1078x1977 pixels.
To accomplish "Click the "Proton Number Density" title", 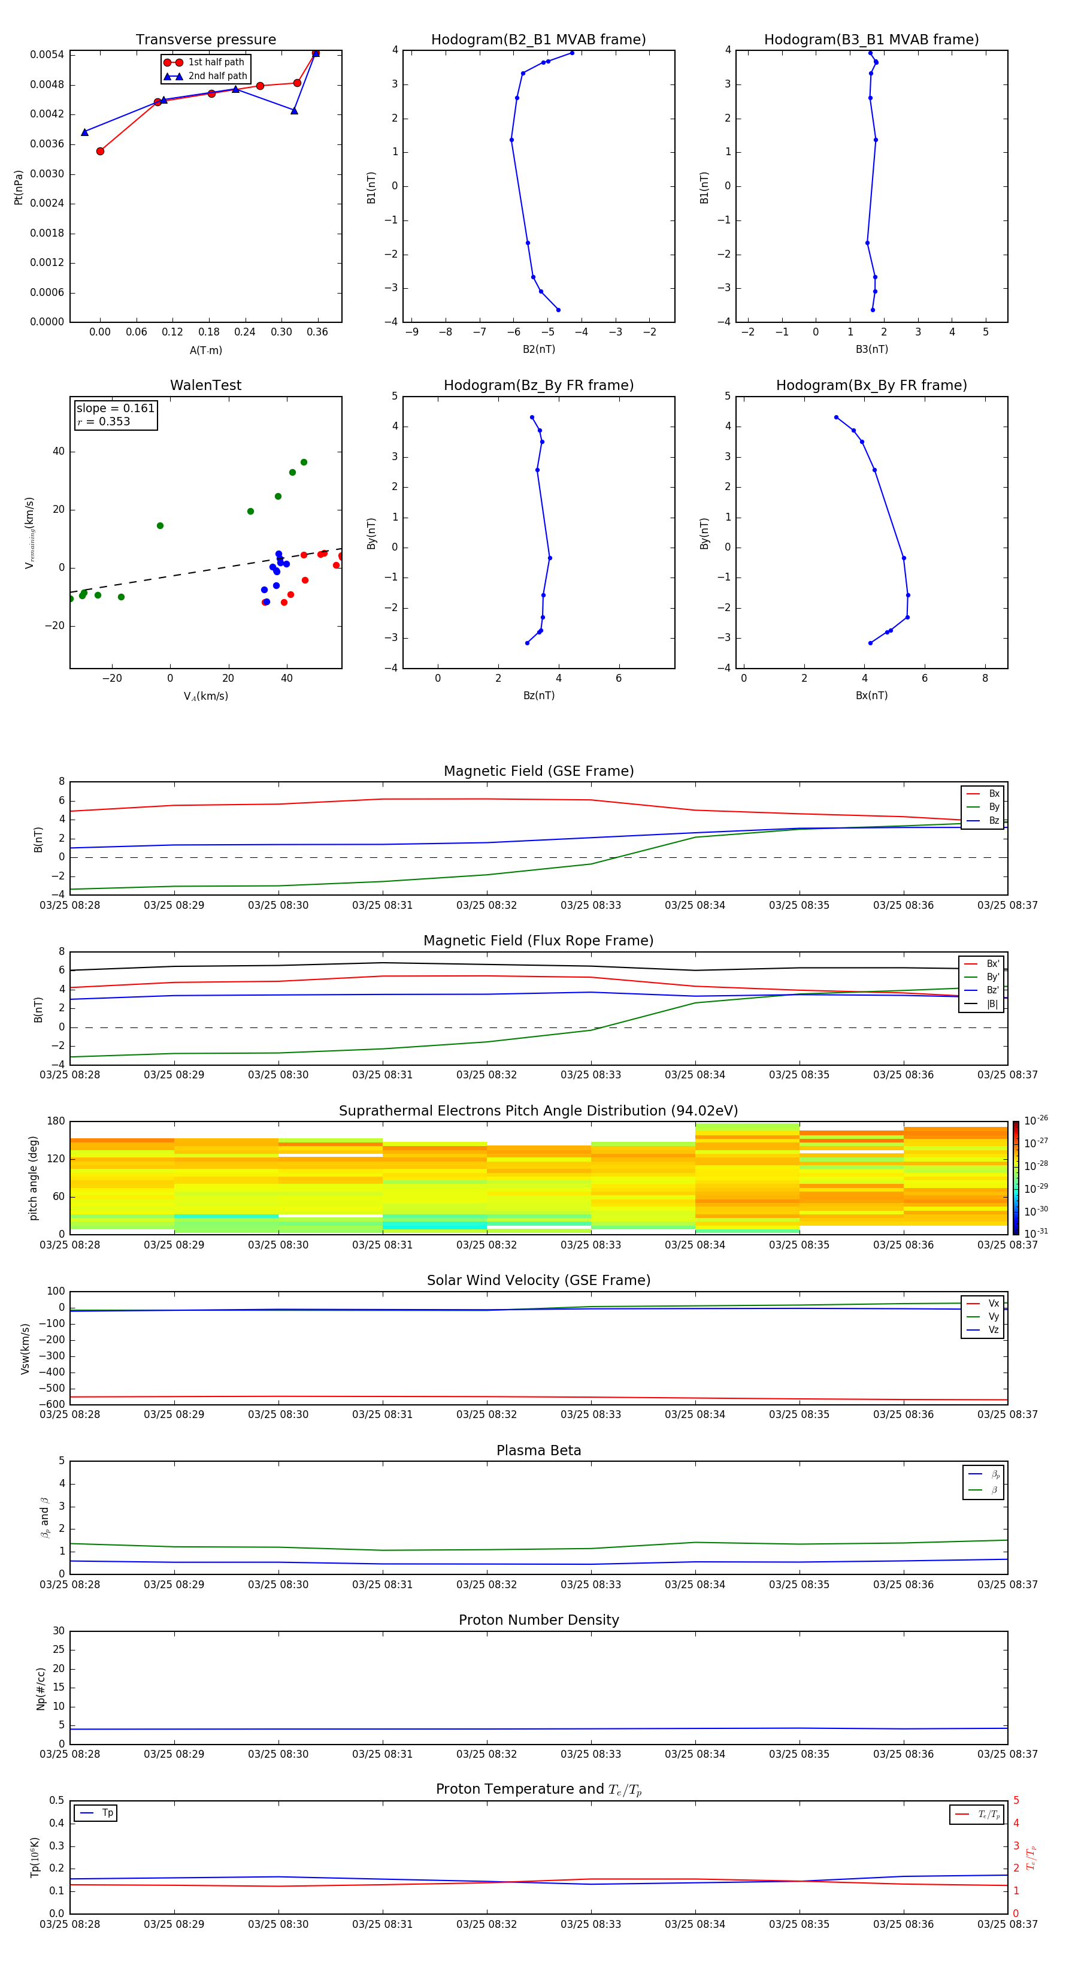I will point(538,1620).
